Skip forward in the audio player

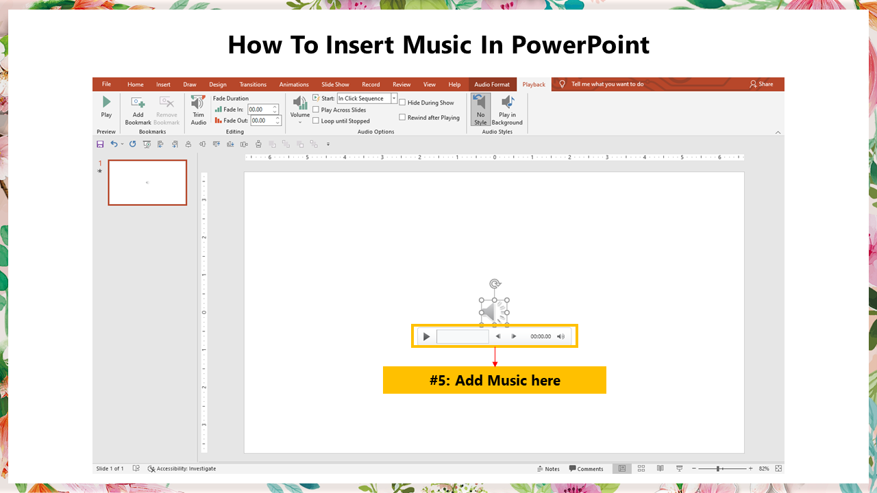[514, 336]
